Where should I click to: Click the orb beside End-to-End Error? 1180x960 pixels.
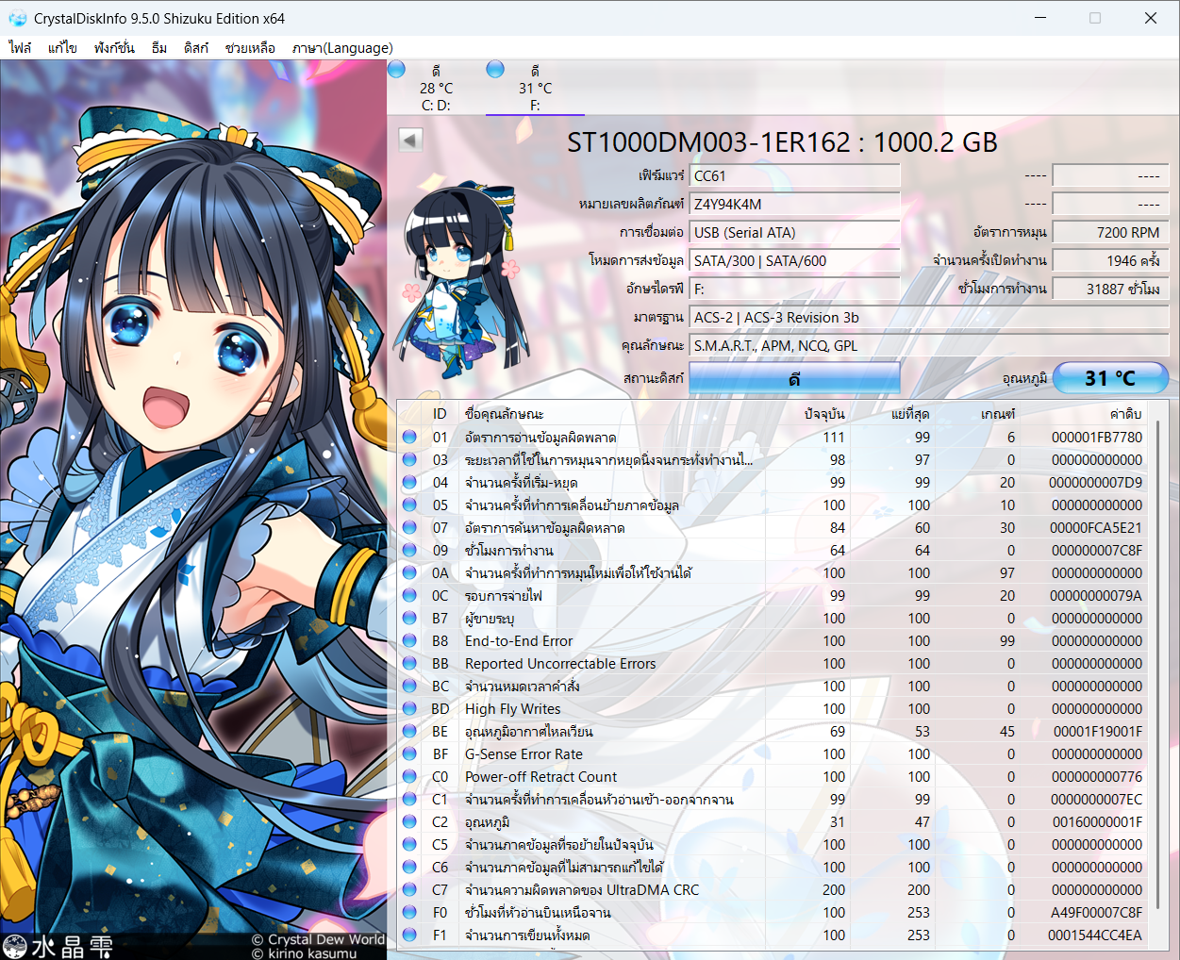(409, 640)
